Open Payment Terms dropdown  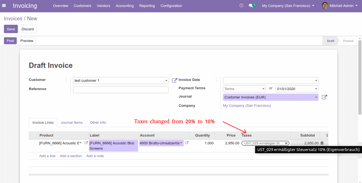263,89
